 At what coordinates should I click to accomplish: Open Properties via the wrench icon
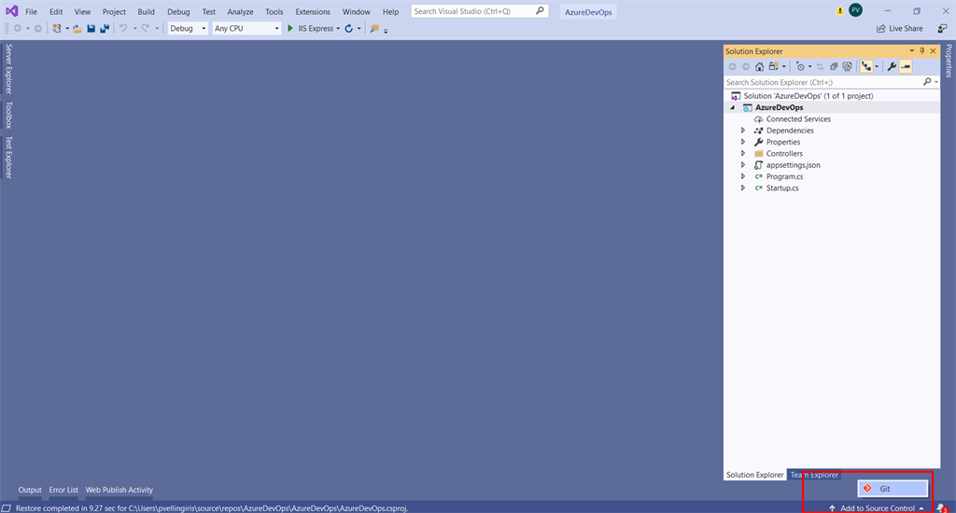[x=892, y=66]
